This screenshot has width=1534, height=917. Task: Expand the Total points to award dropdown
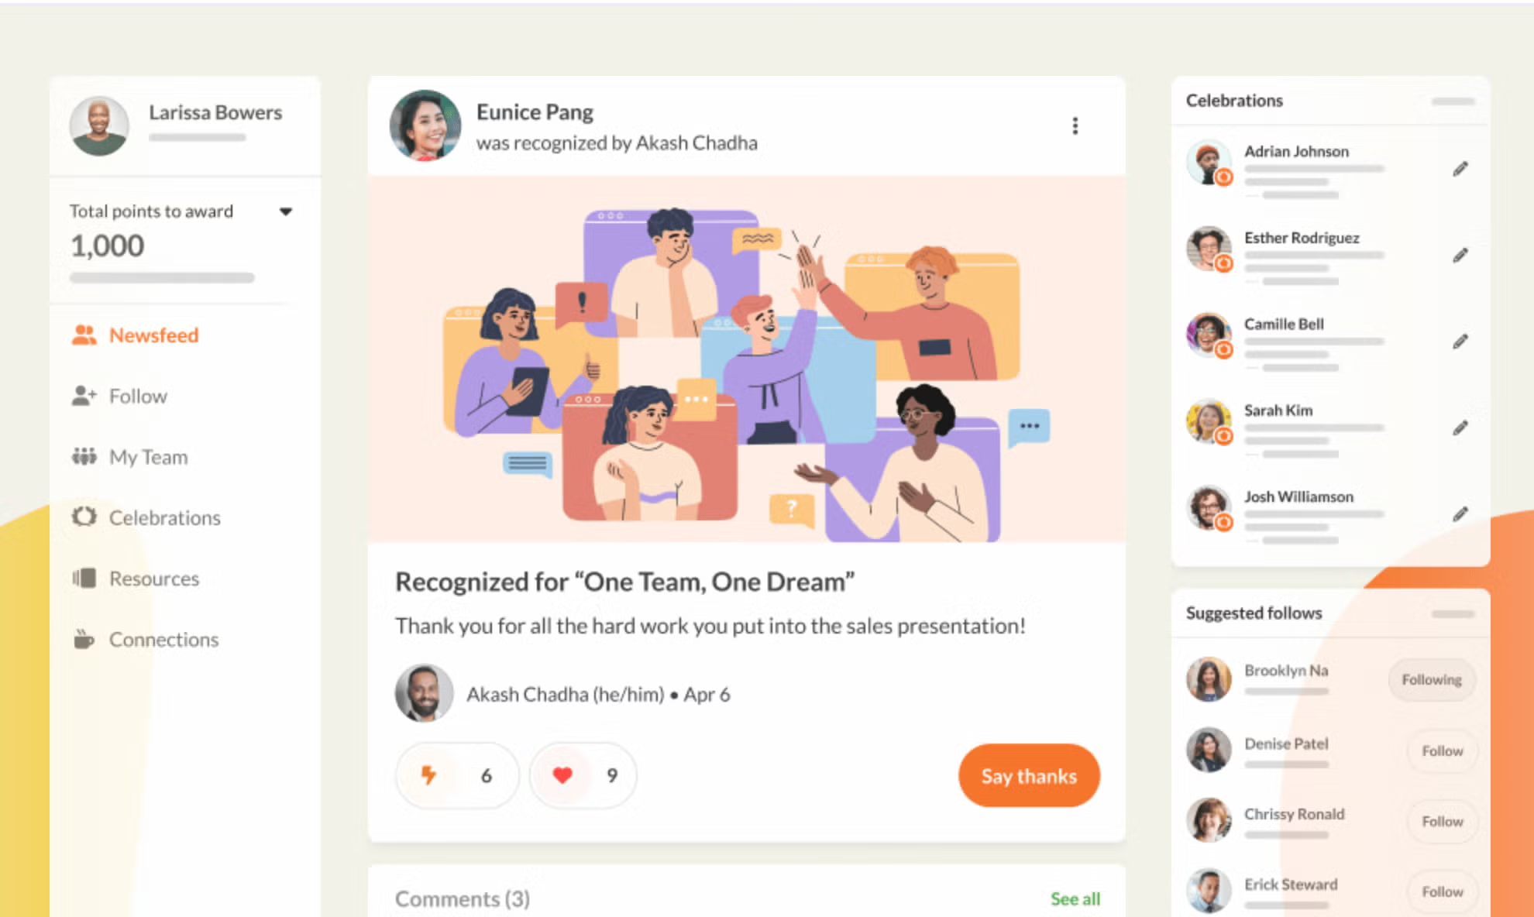click(286, 211)
